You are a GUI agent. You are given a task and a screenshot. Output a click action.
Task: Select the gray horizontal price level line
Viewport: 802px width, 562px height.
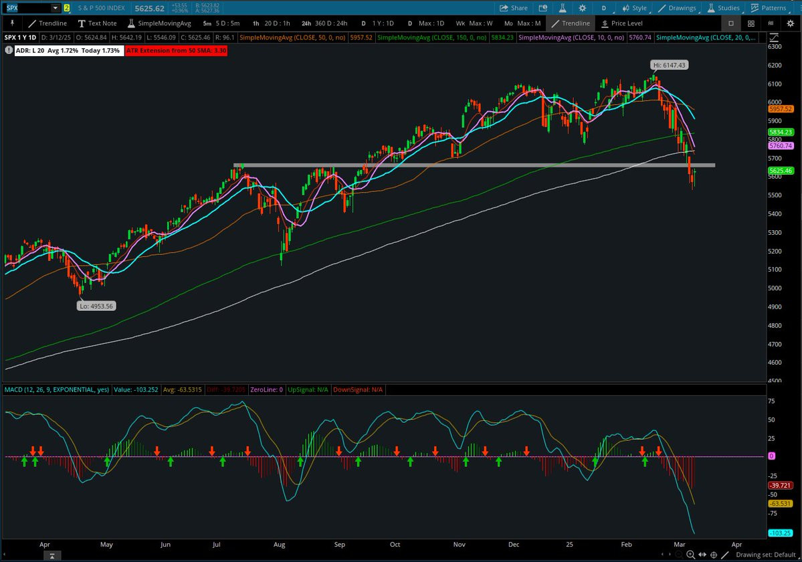tap(474, 165)
